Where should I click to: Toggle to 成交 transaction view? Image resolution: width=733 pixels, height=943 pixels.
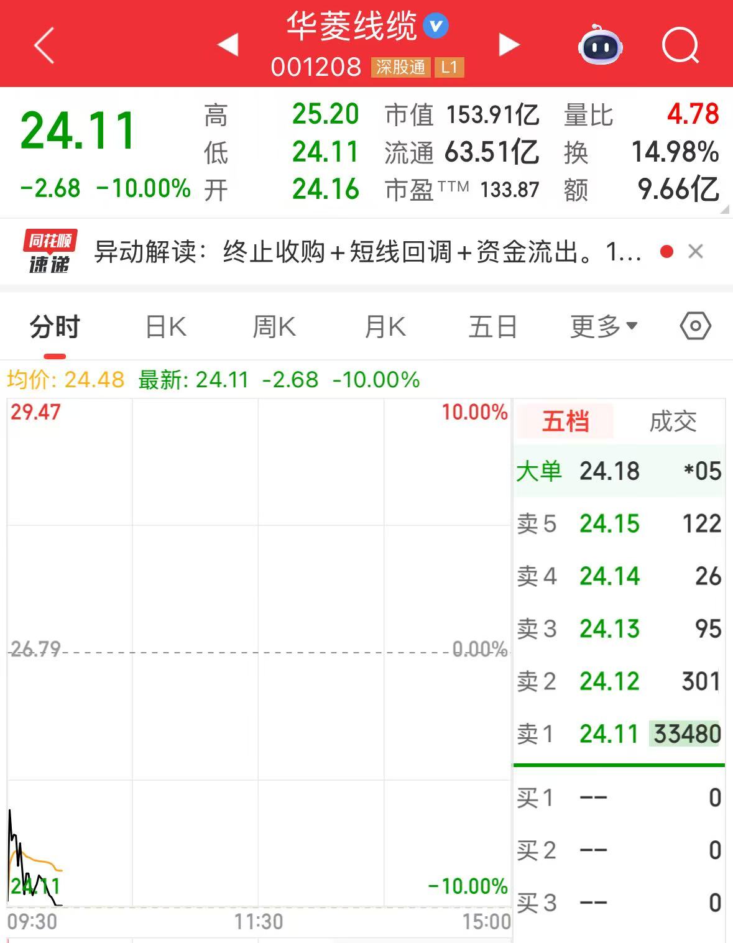pos(673,421)
